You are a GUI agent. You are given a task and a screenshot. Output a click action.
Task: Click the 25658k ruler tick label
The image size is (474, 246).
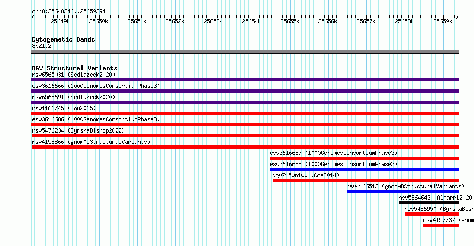coord(404,21)
